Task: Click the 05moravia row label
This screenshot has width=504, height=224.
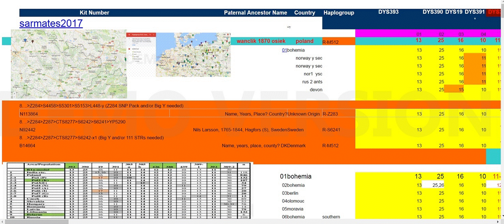Action: 292,209
